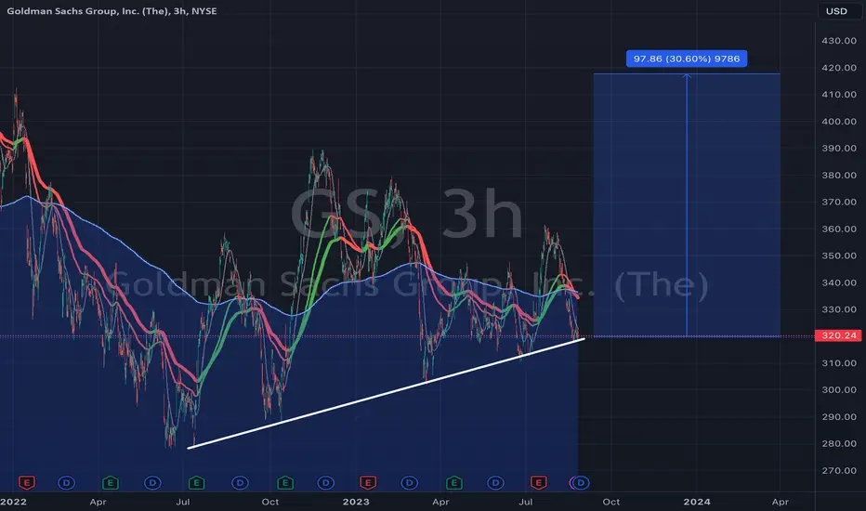This screenshot has height=511, width=866.
Task: Click the Apr label after 2024
Action: [780, 502]
